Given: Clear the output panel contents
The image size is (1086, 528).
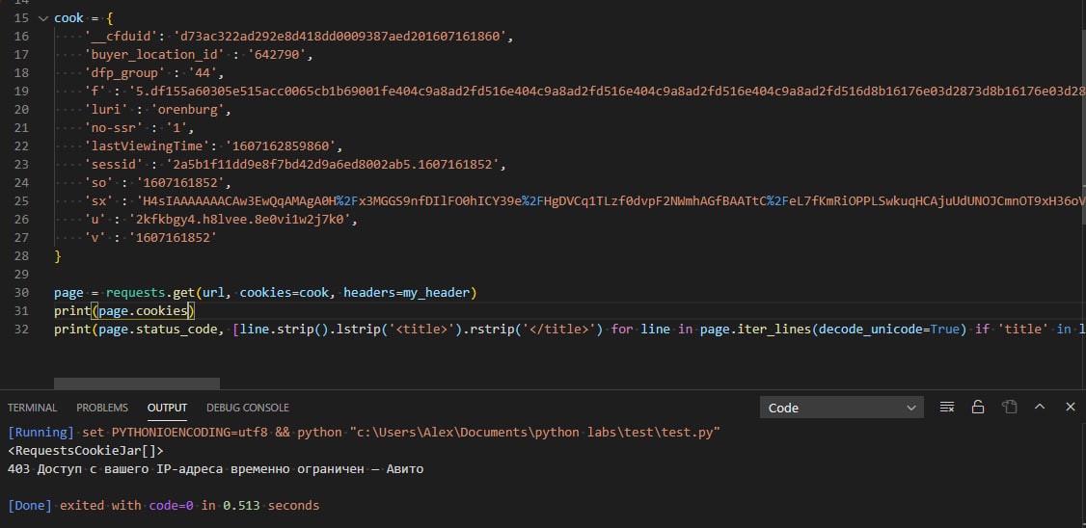Looking at the screenshot, I should point(947,408).
